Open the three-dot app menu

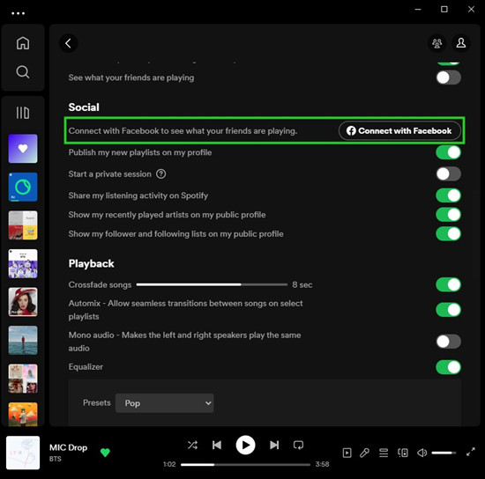click(x=18, y=13)
